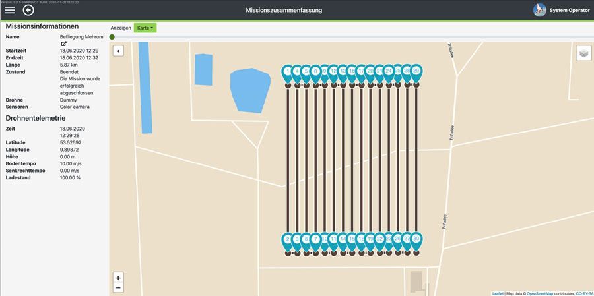Click the green timeline slider handle
The image size is (594, 296).
[x=112, y=37]
